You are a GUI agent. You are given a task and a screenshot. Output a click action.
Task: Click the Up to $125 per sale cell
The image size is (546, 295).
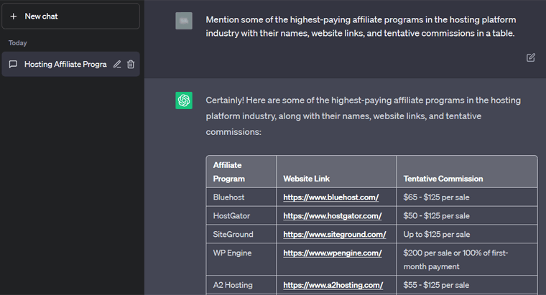coord(466,234)
